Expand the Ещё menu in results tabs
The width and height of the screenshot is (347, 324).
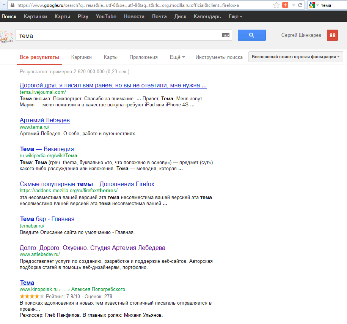177,57
